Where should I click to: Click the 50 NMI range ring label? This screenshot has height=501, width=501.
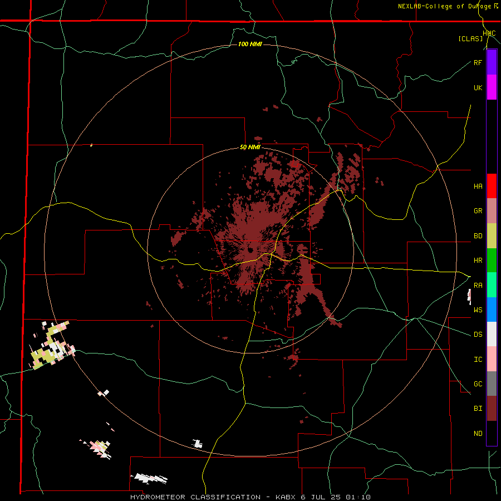tap(250, 148)
